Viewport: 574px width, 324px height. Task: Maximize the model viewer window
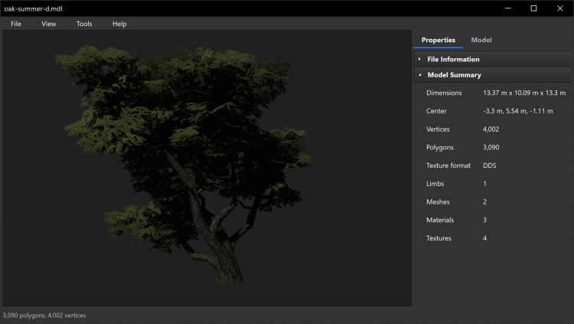coord(533,8)
